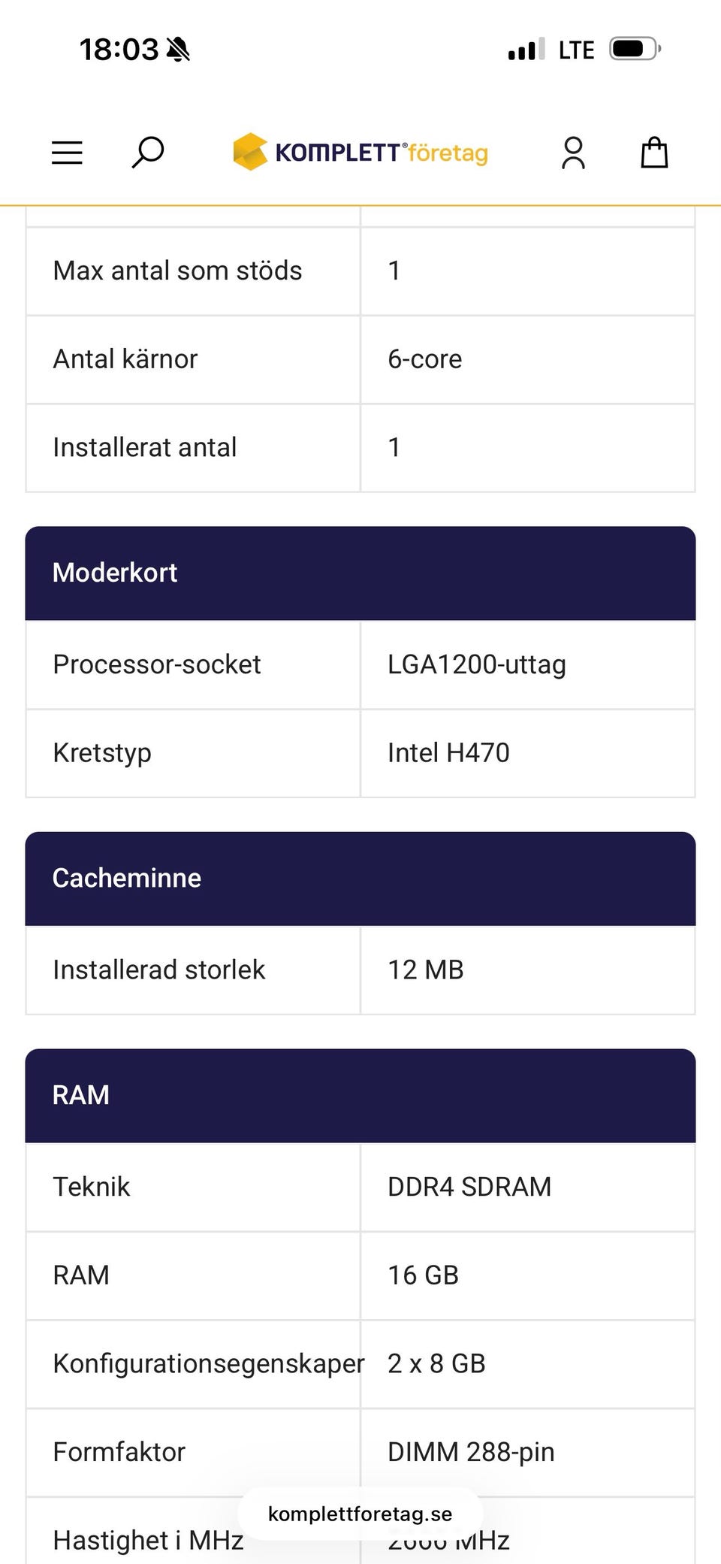Select the Antal kärnor row label

pos(125,359)
